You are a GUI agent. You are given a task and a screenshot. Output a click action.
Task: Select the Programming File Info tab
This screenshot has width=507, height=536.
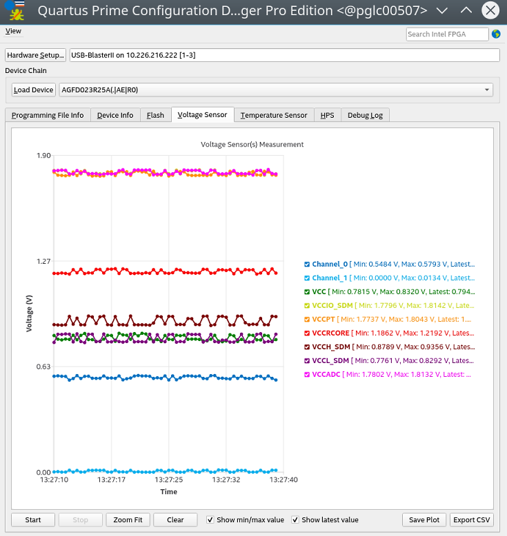pyautogui.click(x=48, y=115)
